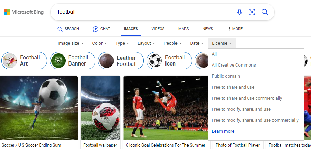The width and height of the screenshot is (311, 149).
Task: Open the People filter dropdown
Action: 172,43
